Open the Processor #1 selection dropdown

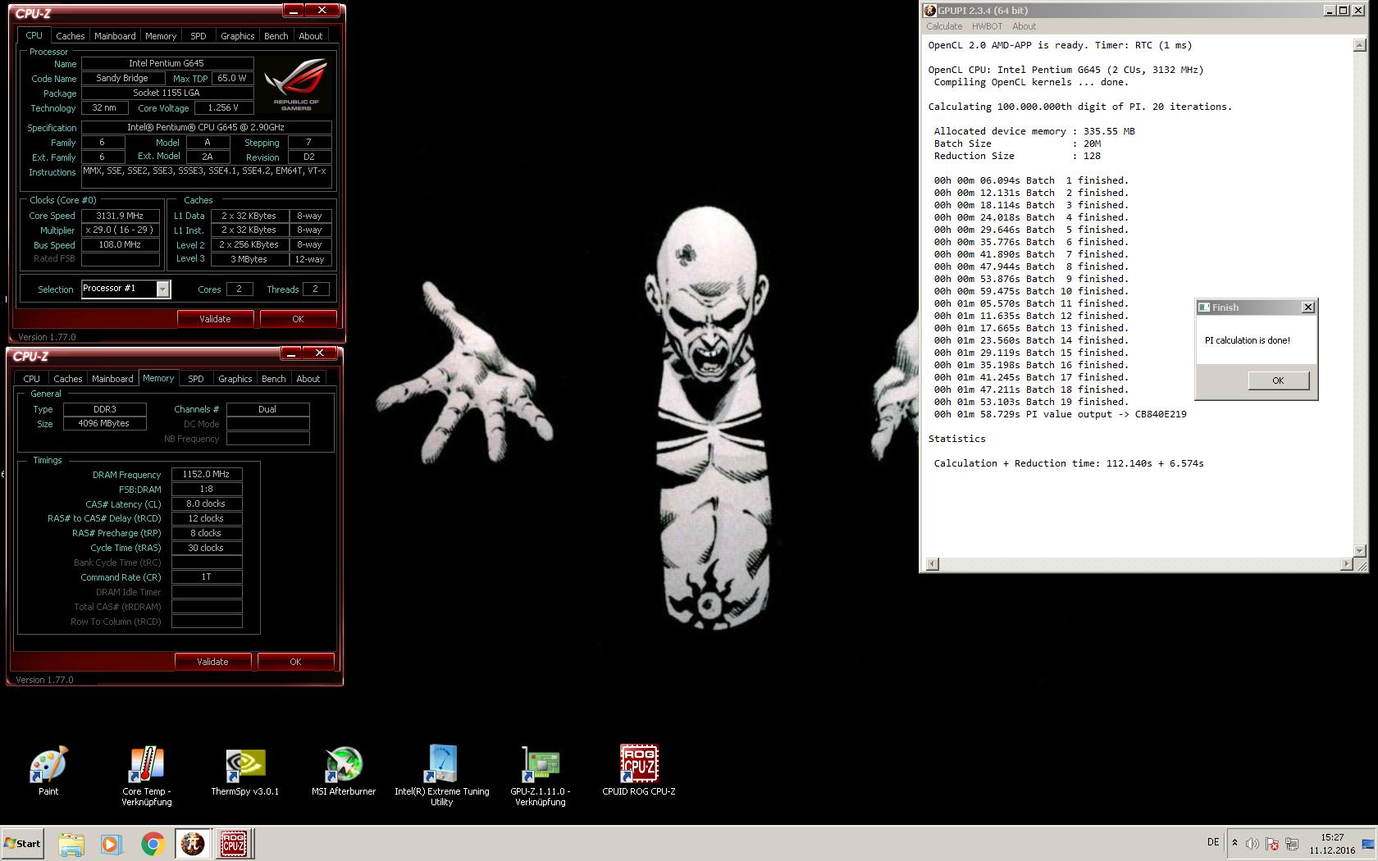tap(163, 289)
